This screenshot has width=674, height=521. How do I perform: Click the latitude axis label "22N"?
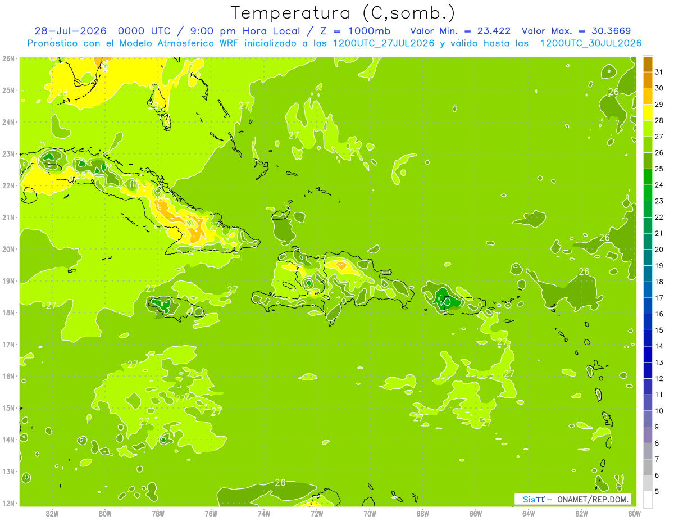click(x=8, y=185)
